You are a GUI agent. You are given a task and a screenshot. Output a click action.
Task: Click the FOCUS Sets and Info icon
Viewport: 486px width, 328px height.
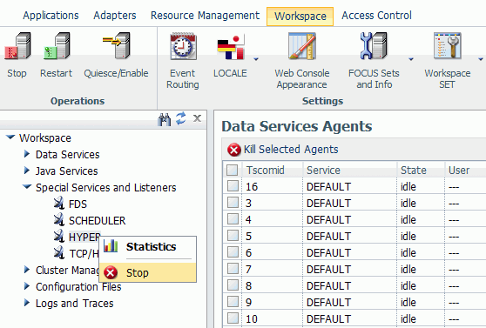point(374,46)
